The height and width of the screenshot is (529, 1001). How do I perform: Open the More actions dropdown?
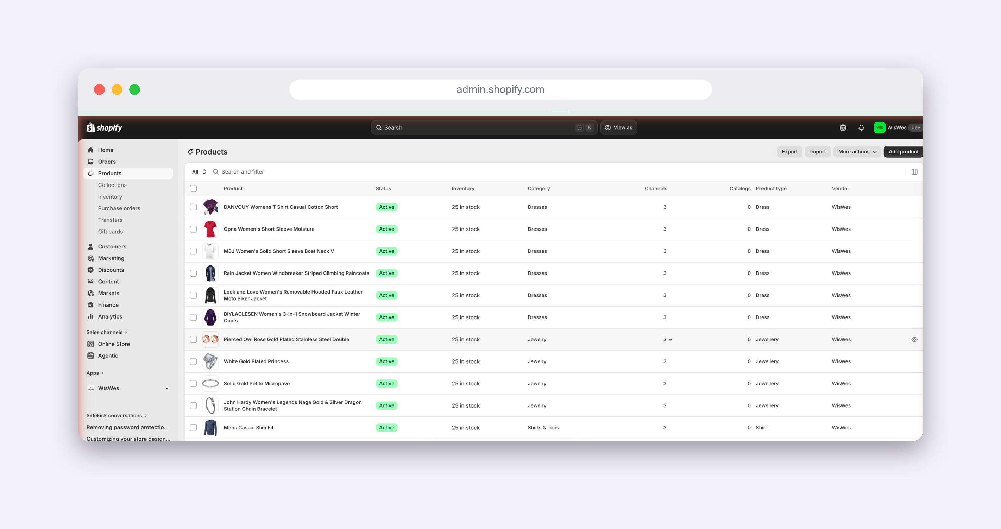(x=857, y=152)
